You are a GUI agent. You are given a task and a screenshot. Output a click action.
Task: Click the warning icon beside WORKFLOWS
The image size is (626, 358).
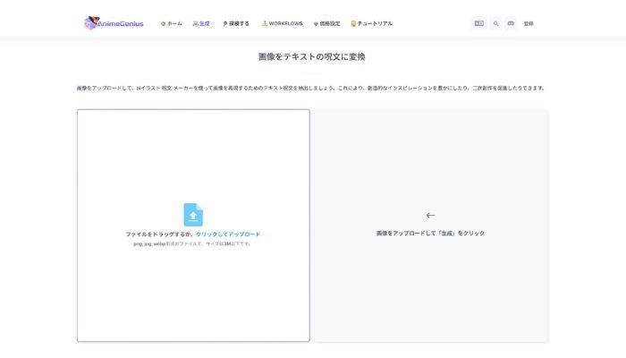click(265, 23)
